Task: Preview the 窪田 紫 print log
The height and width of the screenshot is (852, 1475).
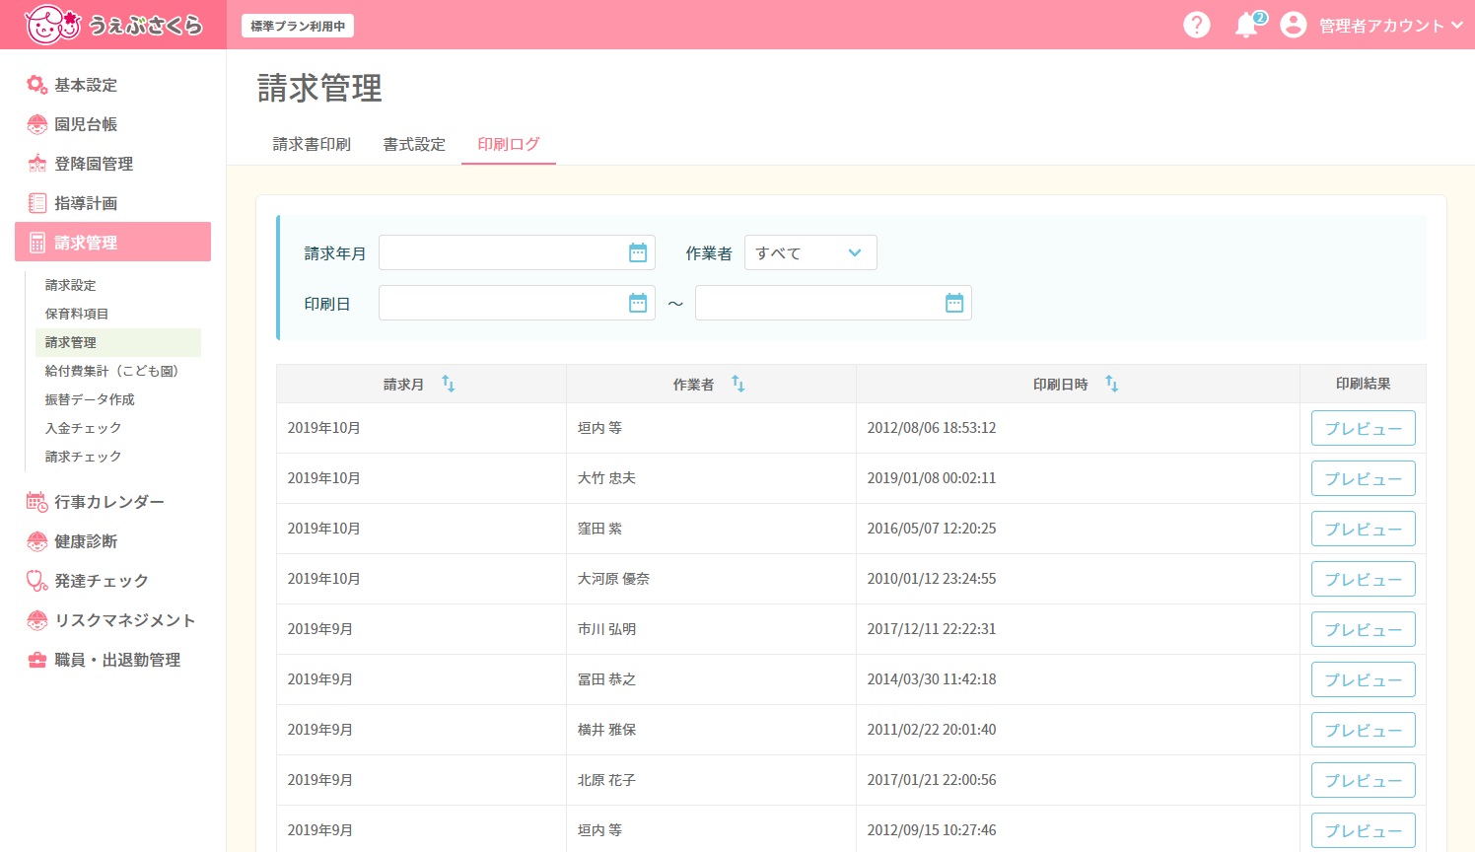Action: (1363, 529)
